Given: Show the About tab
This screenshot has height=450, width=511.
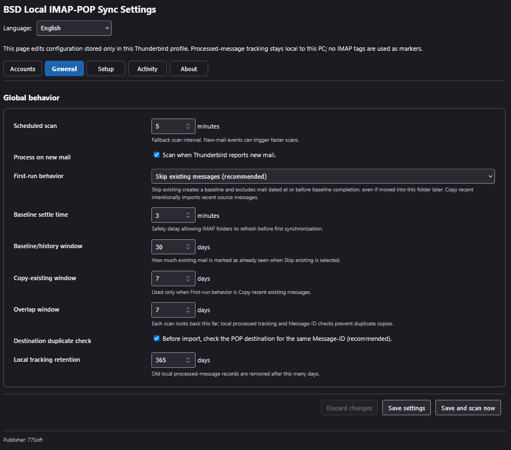Looking at the screenshot, I should click(x=189, y=68).
